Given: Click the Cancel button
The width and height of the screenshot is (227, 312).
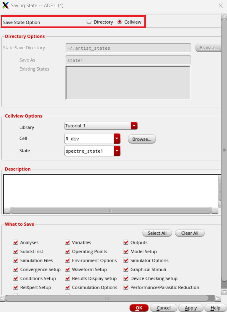Looking at the screenshot, I should (x=164, y=308).
